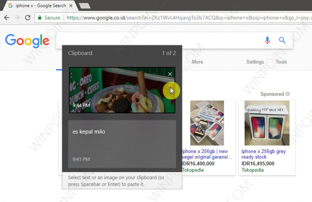Paste the 'es kepal milo' clipboard entry
Image resolution: width=312 pixels, height=202 pixels.
click(122, 144)
